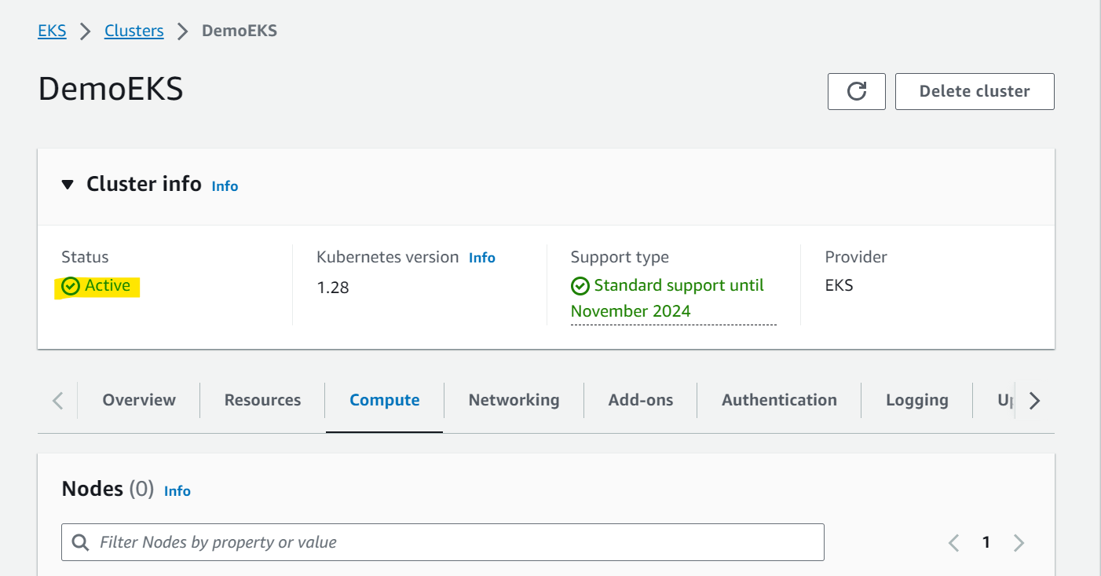Viewport: 1101px width, 576px height.
Task: Click the breadcrumb chevron after EKS
Action: 86,31
